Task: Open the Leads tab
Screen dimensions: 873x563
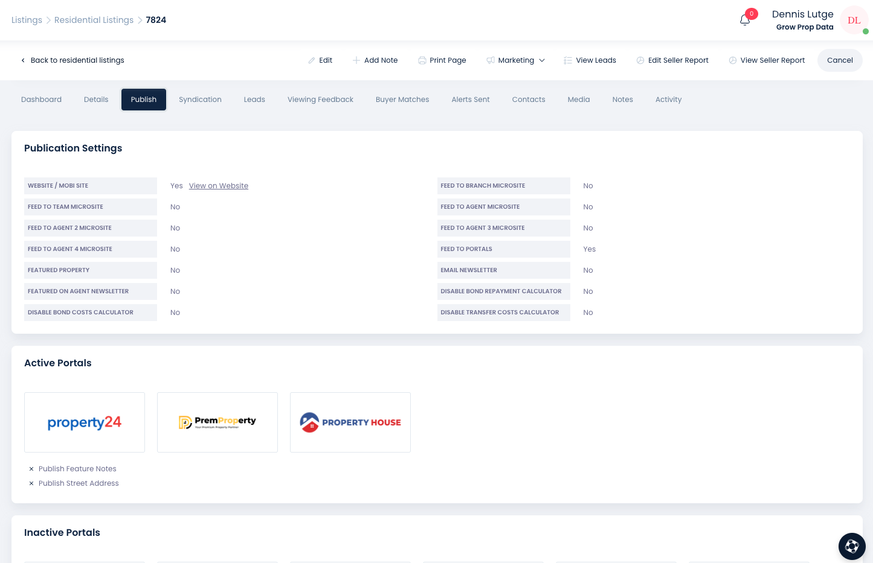Action: click(x=254, y=100)
